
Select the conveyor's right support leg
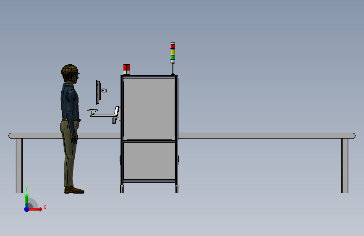pos(345,165)
